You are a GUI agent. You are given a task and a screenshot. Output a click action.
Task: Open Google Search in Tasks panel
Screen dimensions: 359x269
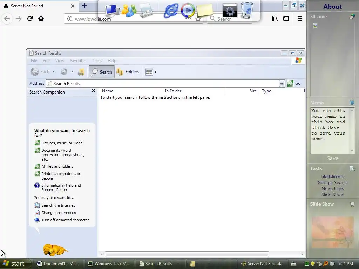(332, 182)
